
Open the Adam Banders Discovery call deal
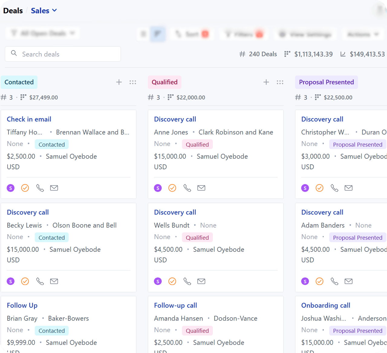pyautogui.click(x=322, y=212)
